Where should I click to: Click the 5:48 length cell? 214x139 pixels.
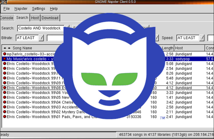tap(170, 78)
